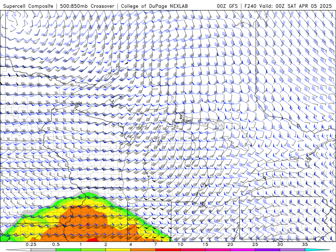Click the 'SAT APR 05 2025' valid date
336x252 pixels.
click(x=310, y=6)
